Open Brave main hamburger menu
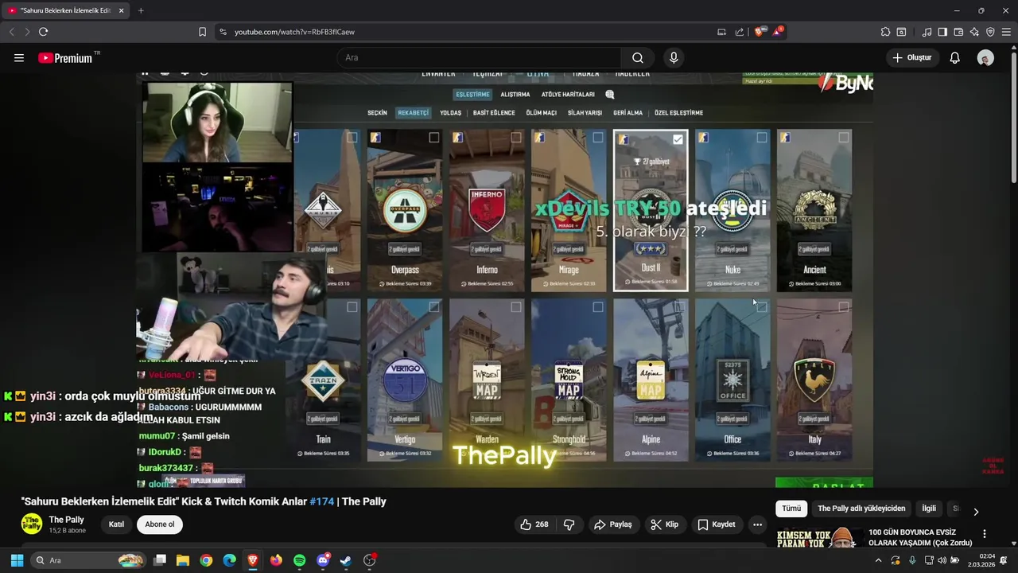The width and height of the screenshot is (1018, 573). tap(1006, 32)
